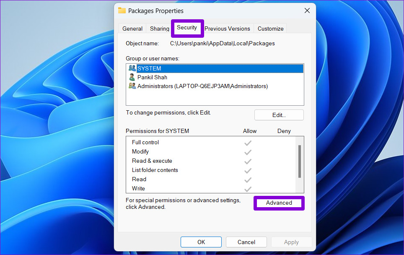The width and height of the screenshot is (404, 255).
Task: Click the Edit permissions button
Action: 279,115
